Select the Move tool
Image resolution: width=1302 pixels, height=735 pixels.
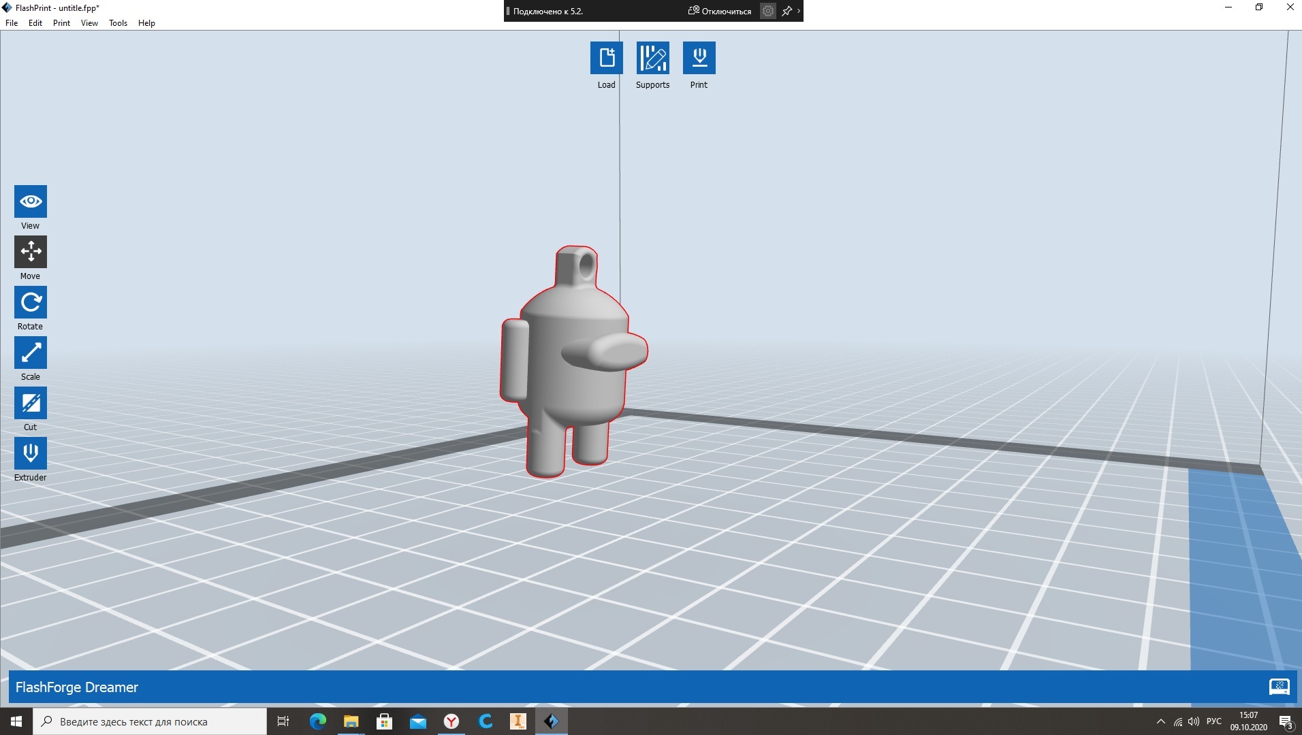31,252
